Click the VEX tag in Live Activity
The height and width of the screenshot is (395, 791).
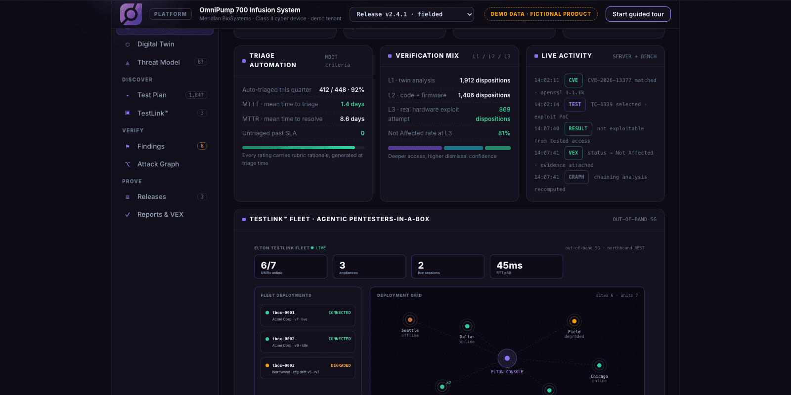pyautogui.click(x=573, y=153)
